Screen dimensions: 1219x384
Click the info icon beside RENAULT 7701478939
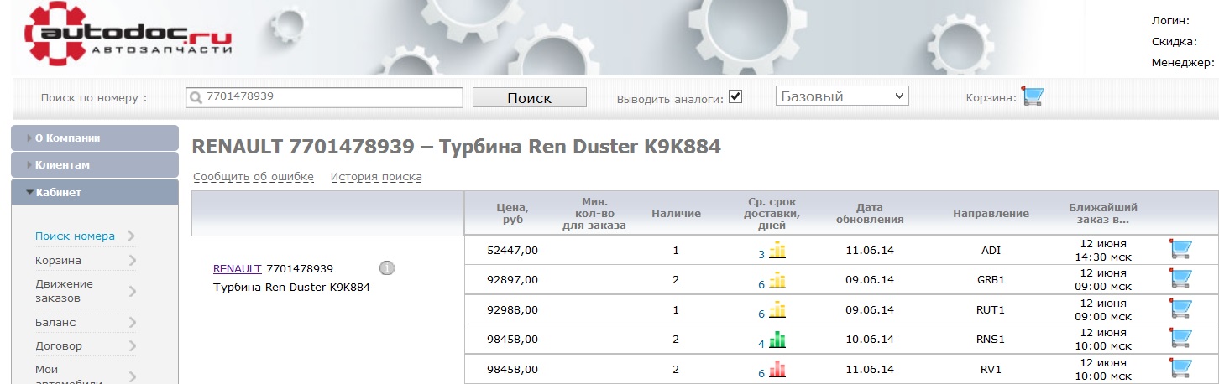coord(387,268)
